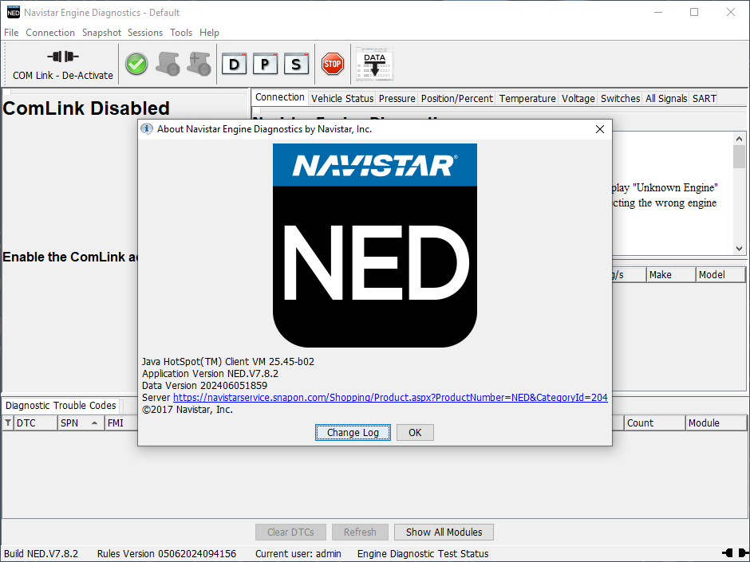The image size is (750, 562).
Task: Open the File menu
Action: tap(11, 33)
